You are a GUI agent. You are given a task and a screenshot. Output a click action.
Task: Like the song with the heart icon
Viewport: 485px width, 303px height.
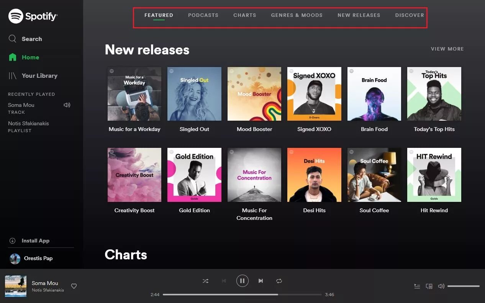click(x=74, y=286)
